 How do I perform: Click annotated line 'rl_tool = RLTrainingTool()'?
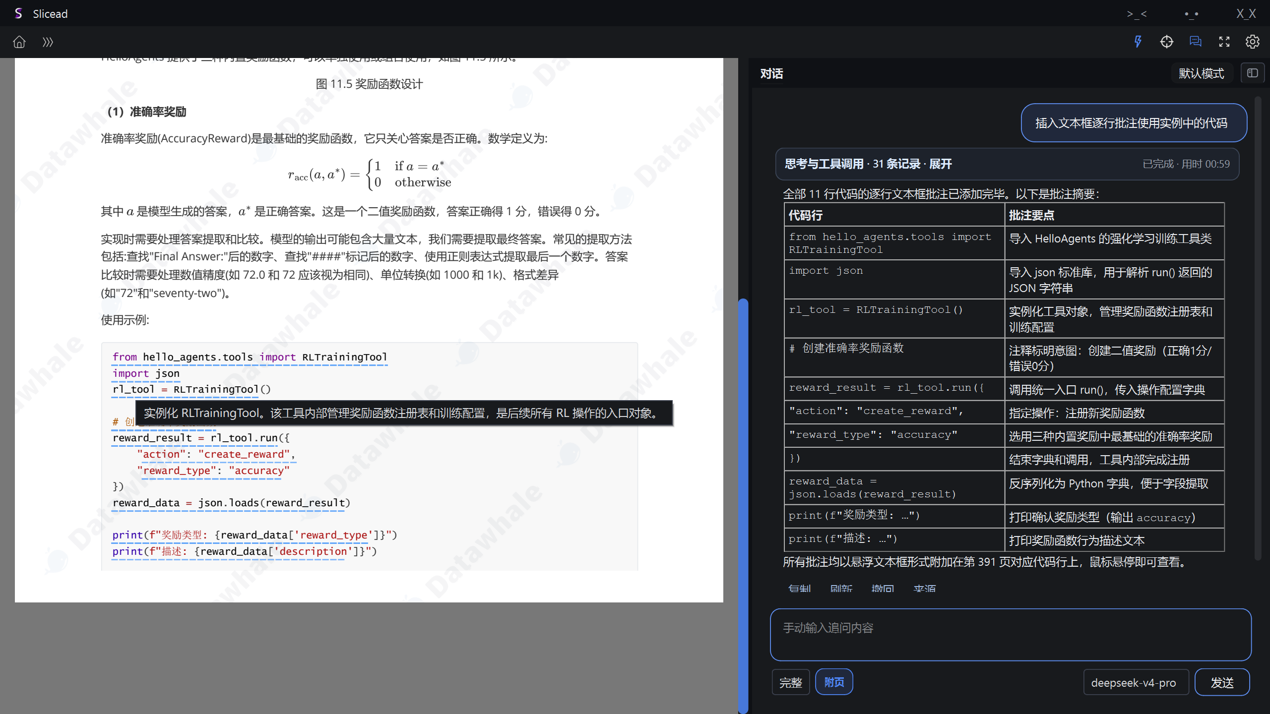[x=191, y=389]
